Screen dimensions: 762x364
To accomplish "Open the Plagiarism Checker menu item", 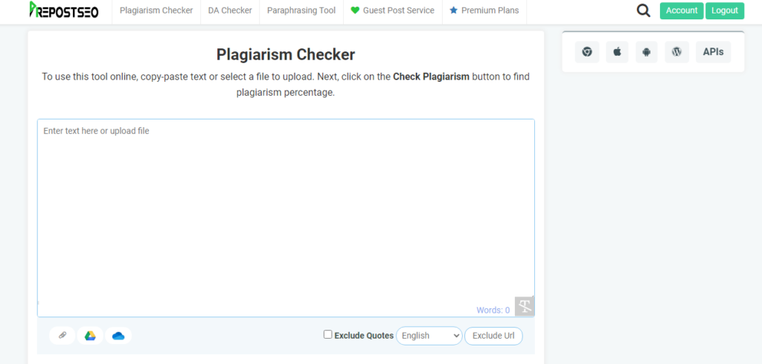I will (156, 11).
